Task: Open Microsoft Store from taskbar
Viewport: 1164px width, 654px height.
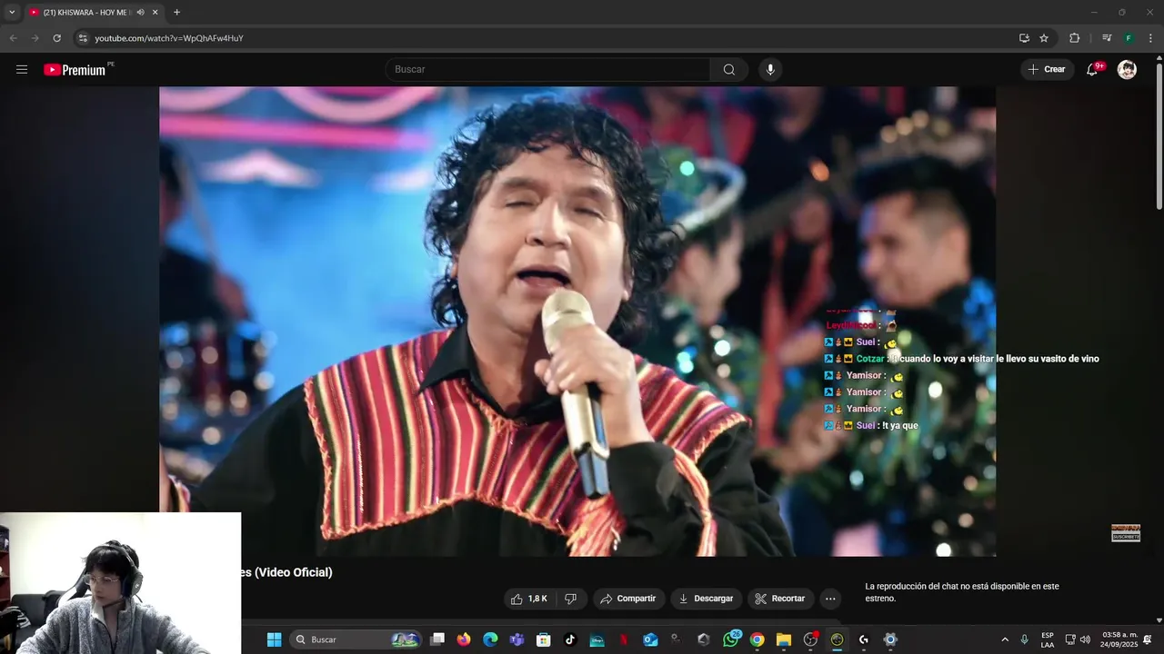Action: click(x=543, y=639)
